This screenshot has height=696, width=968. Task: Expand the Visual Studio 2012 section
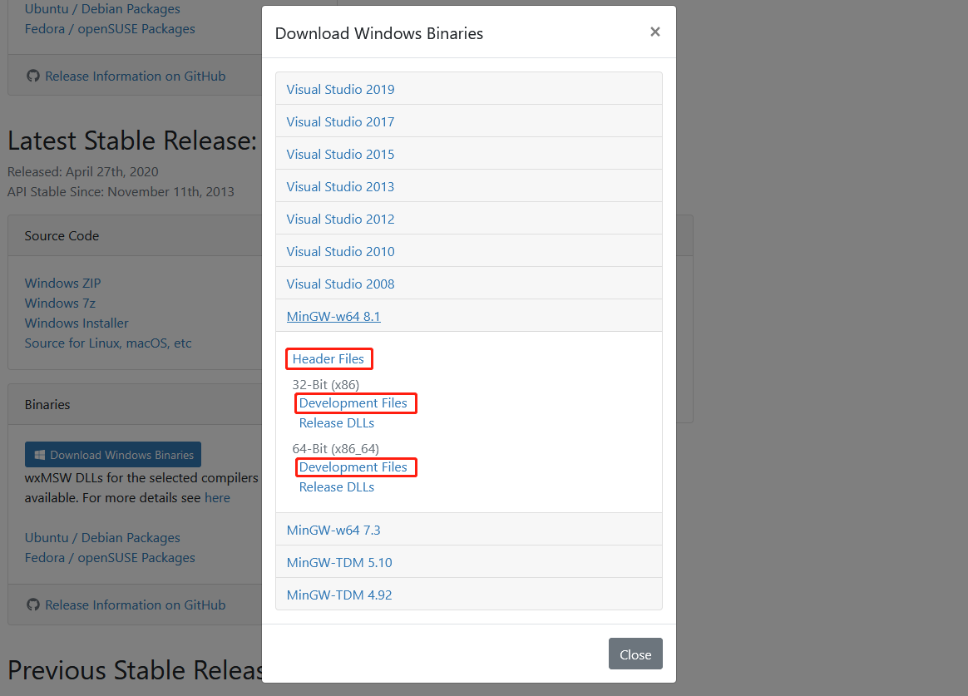(340, 219)
